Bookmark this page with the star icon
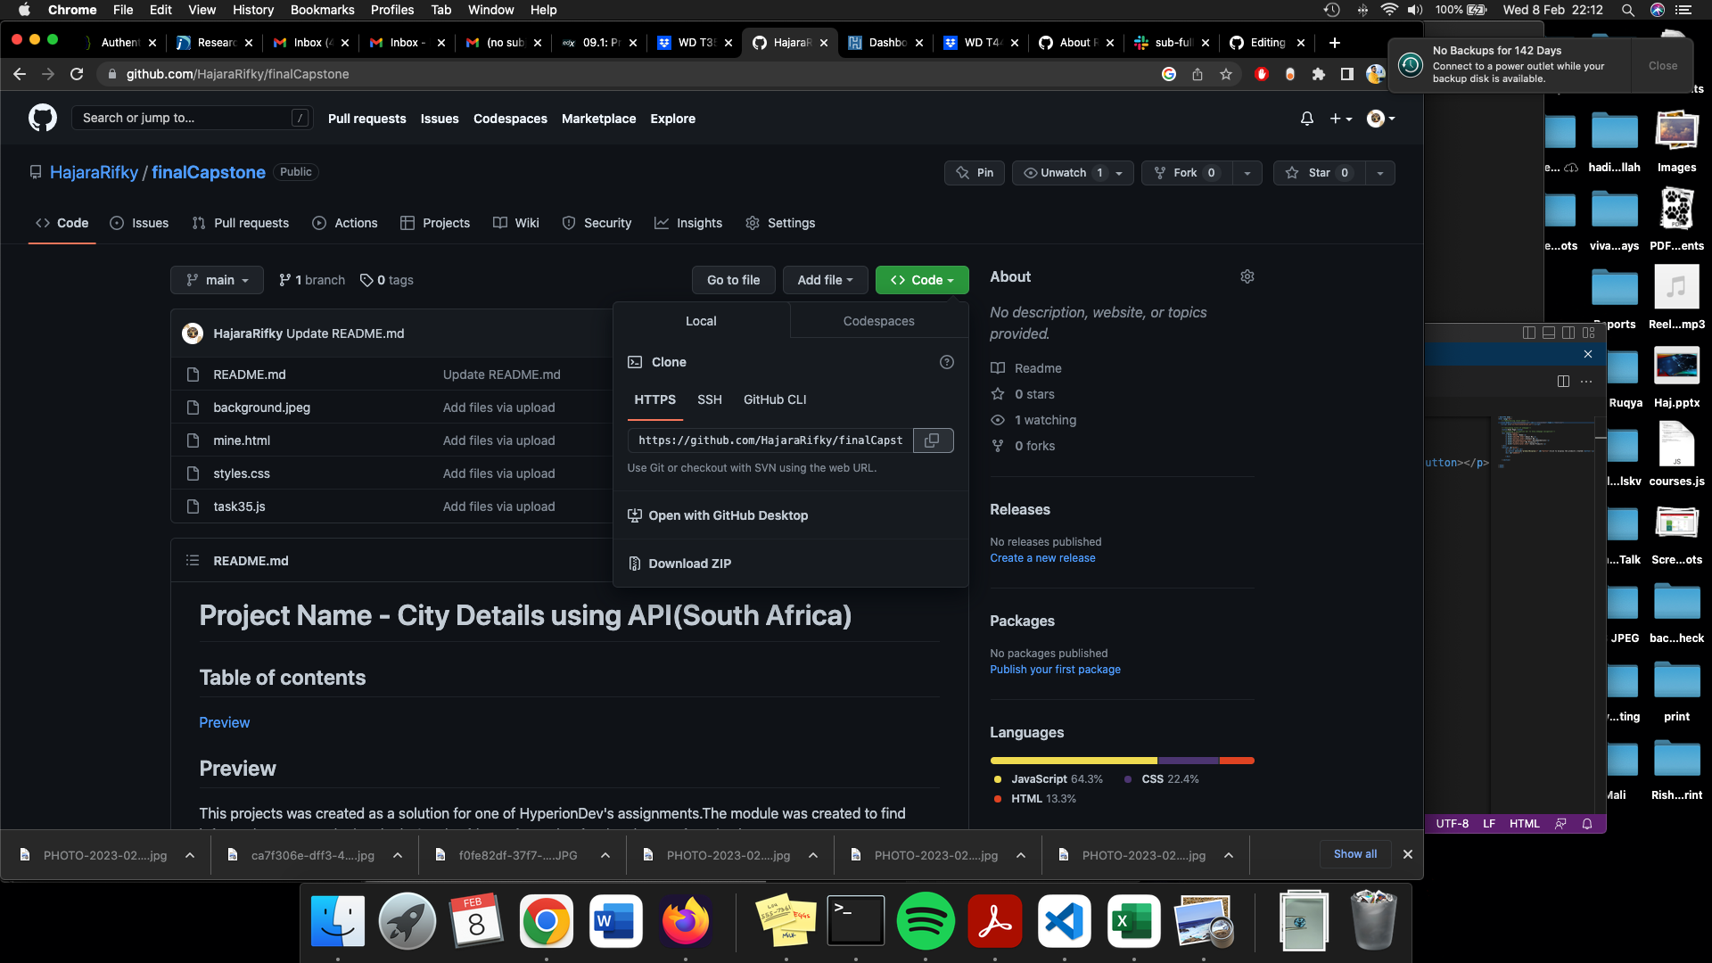This screenshot has width=1712, height=963. (x=1226, y=74)
